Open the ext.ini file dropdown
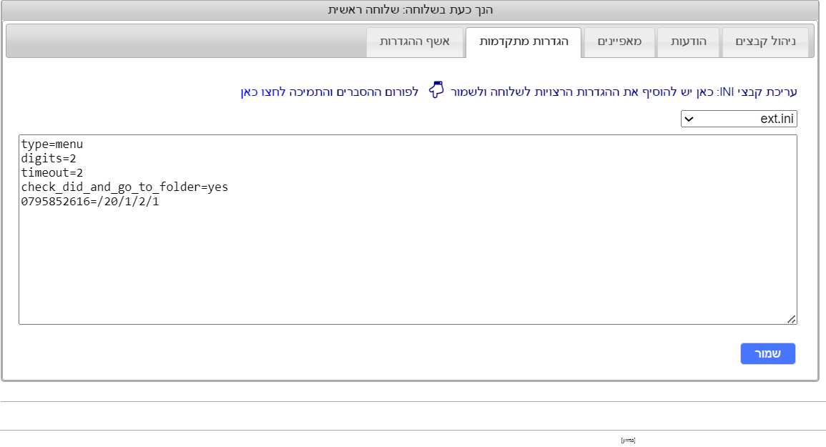The image size is (826, 447). click(739, 119)
